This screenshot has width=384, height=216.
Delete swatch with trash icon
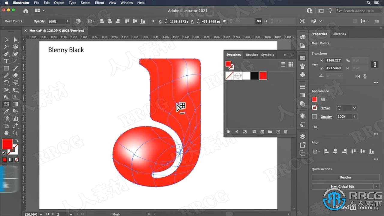coord(286,132)
